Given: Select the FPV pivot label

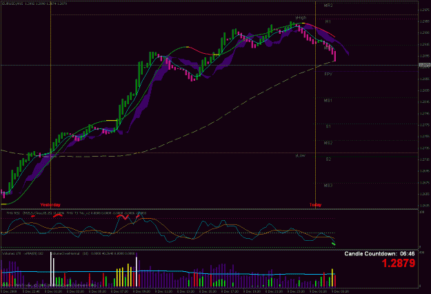Looking at the screenshot, I should click(328, 75).
